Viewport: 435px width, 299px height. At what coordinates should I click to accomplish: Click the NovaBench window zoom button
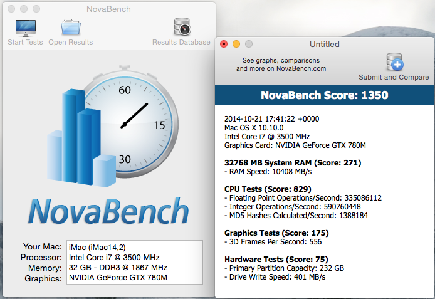point(36,9)
